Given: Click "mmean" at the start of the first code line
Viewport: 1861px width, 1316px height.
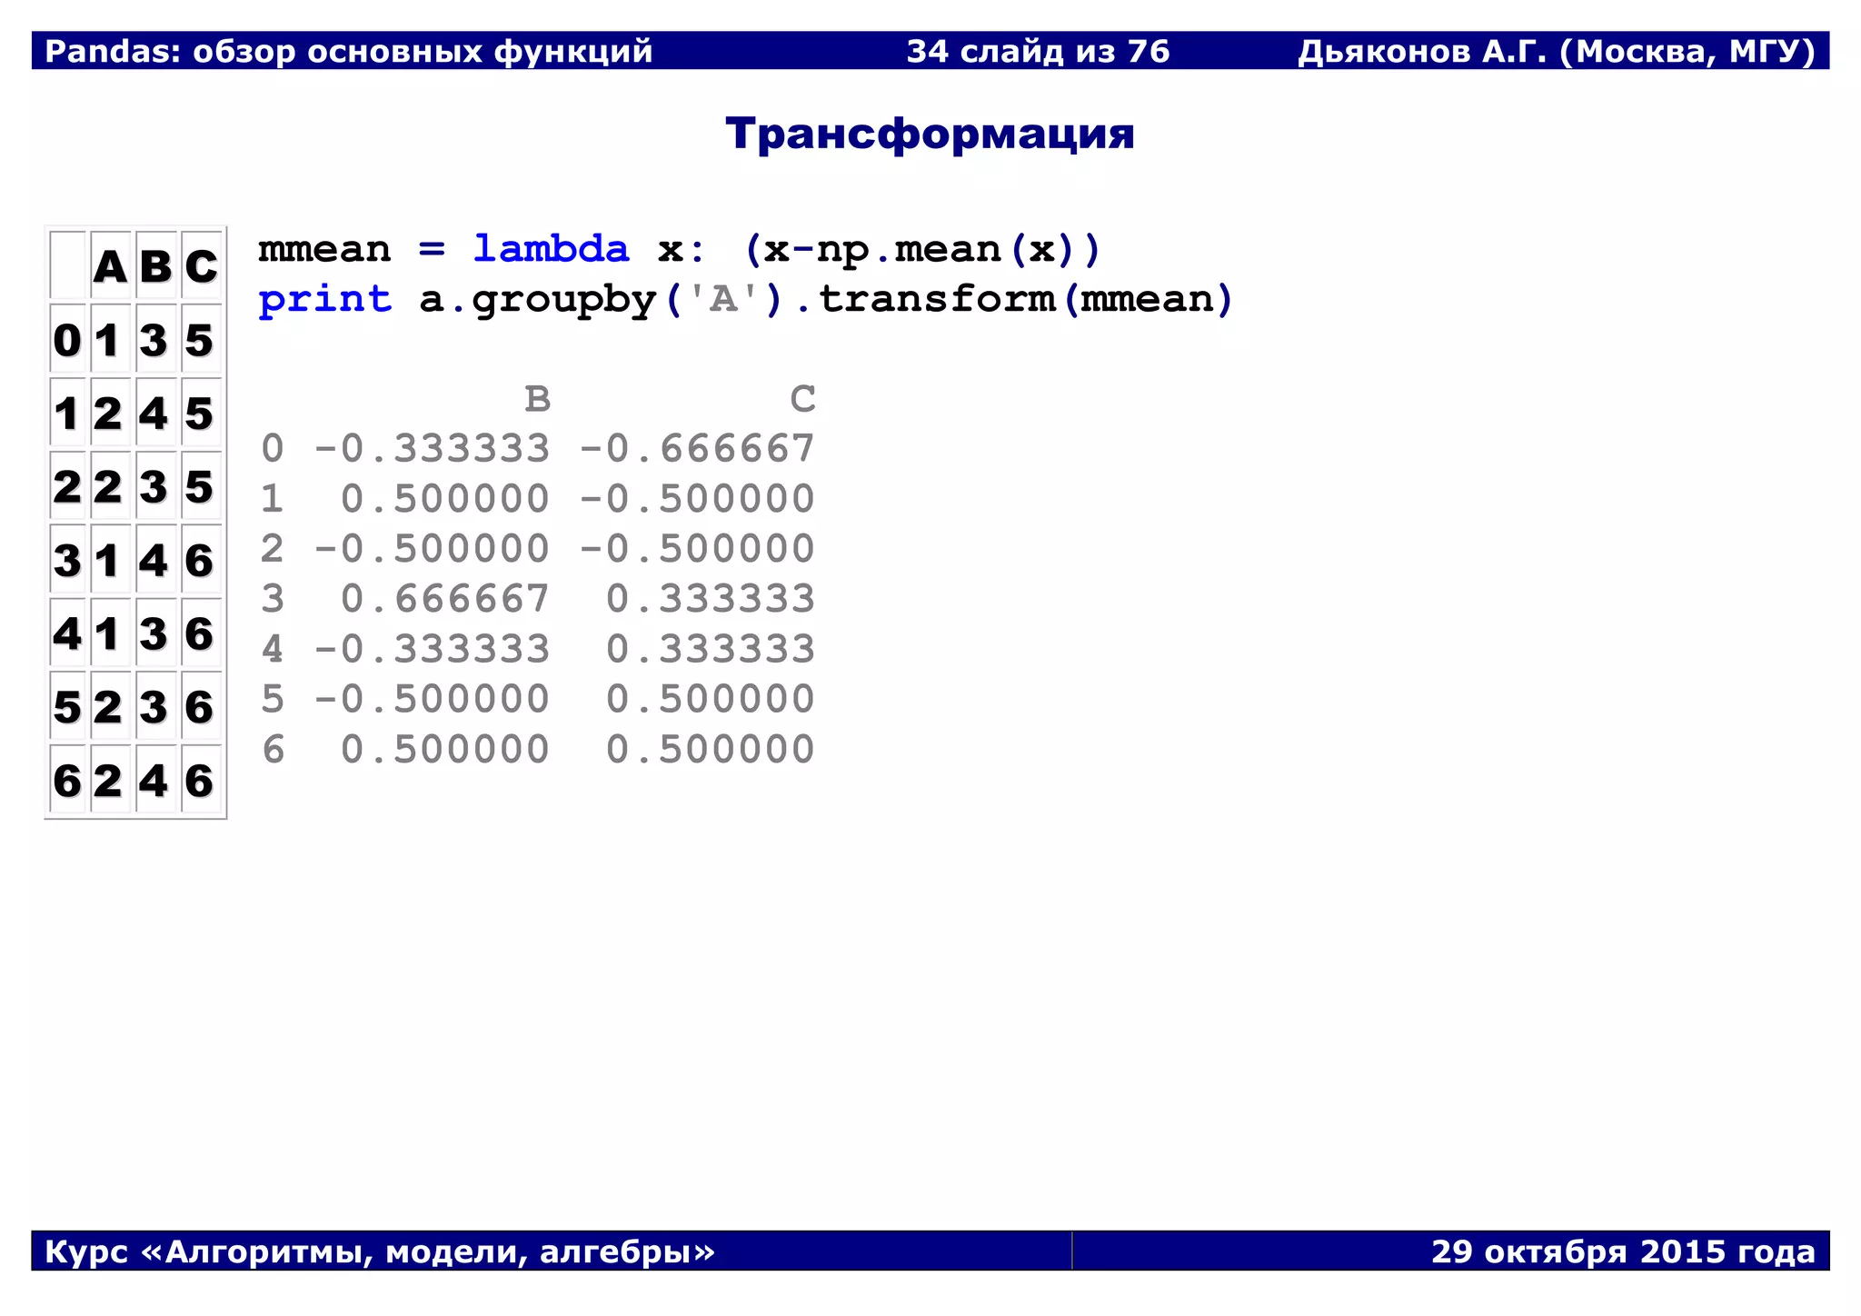Looking at the screenshot, I should point(324,250).
